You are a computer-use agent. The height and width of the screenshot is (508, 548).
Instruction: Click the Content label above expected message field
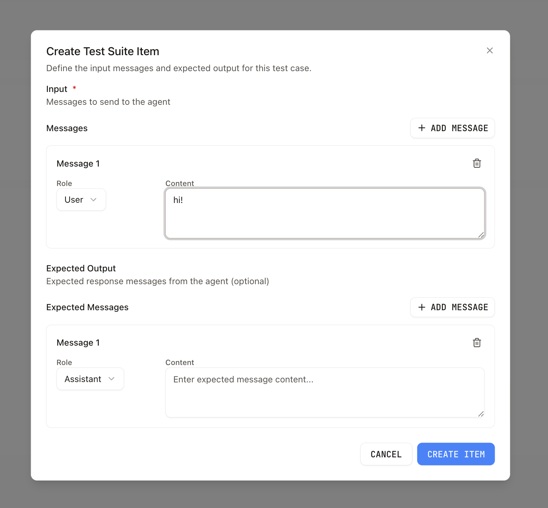point(180,363)
